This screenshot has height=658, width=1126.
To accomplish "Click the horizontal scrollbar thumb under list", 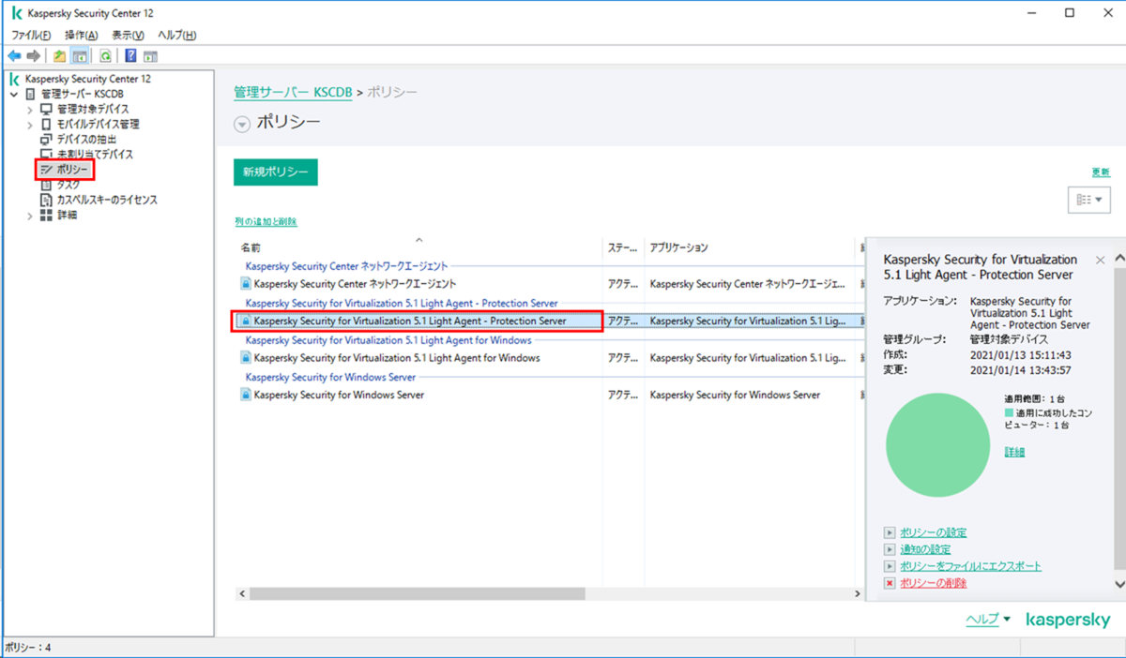I will 418,594.
